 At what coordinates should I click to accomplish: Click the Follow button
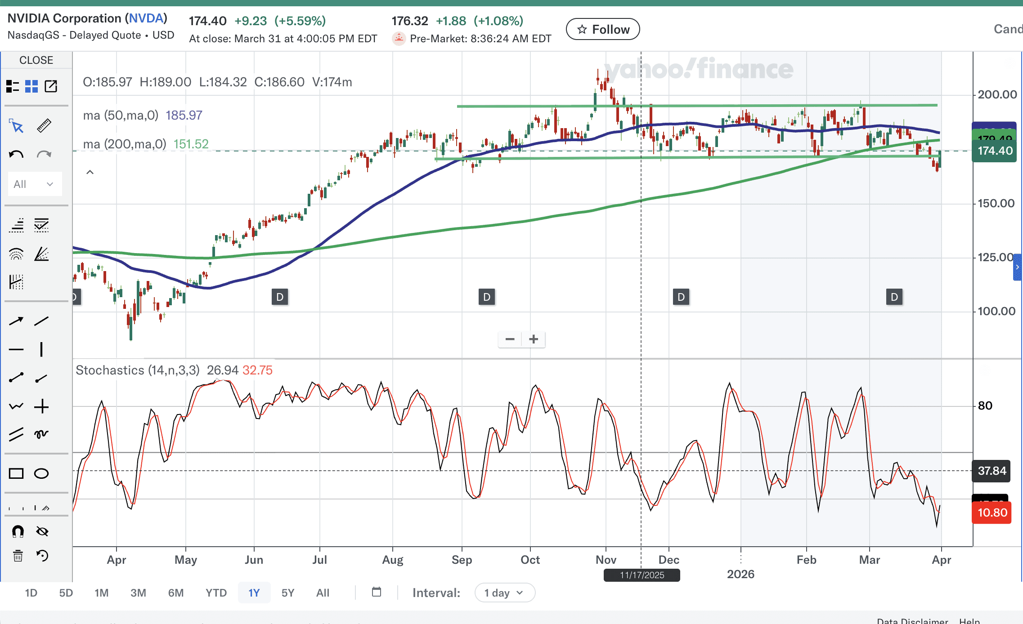pyautogui.click(x=602, y=29)
